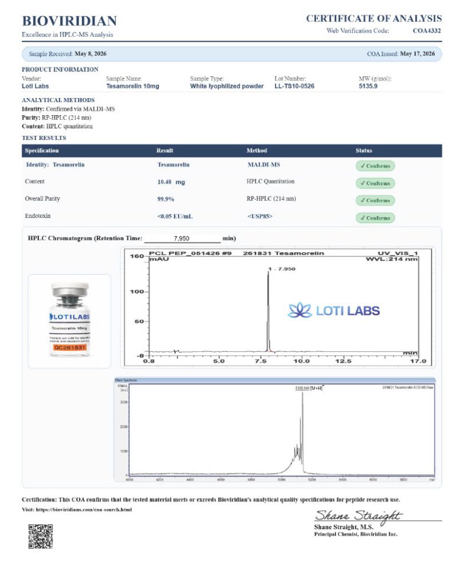Click the Loti Labs vial product image
Image resolution: width=453 pixels, height=587 pixels.
[x=70, y=321]
